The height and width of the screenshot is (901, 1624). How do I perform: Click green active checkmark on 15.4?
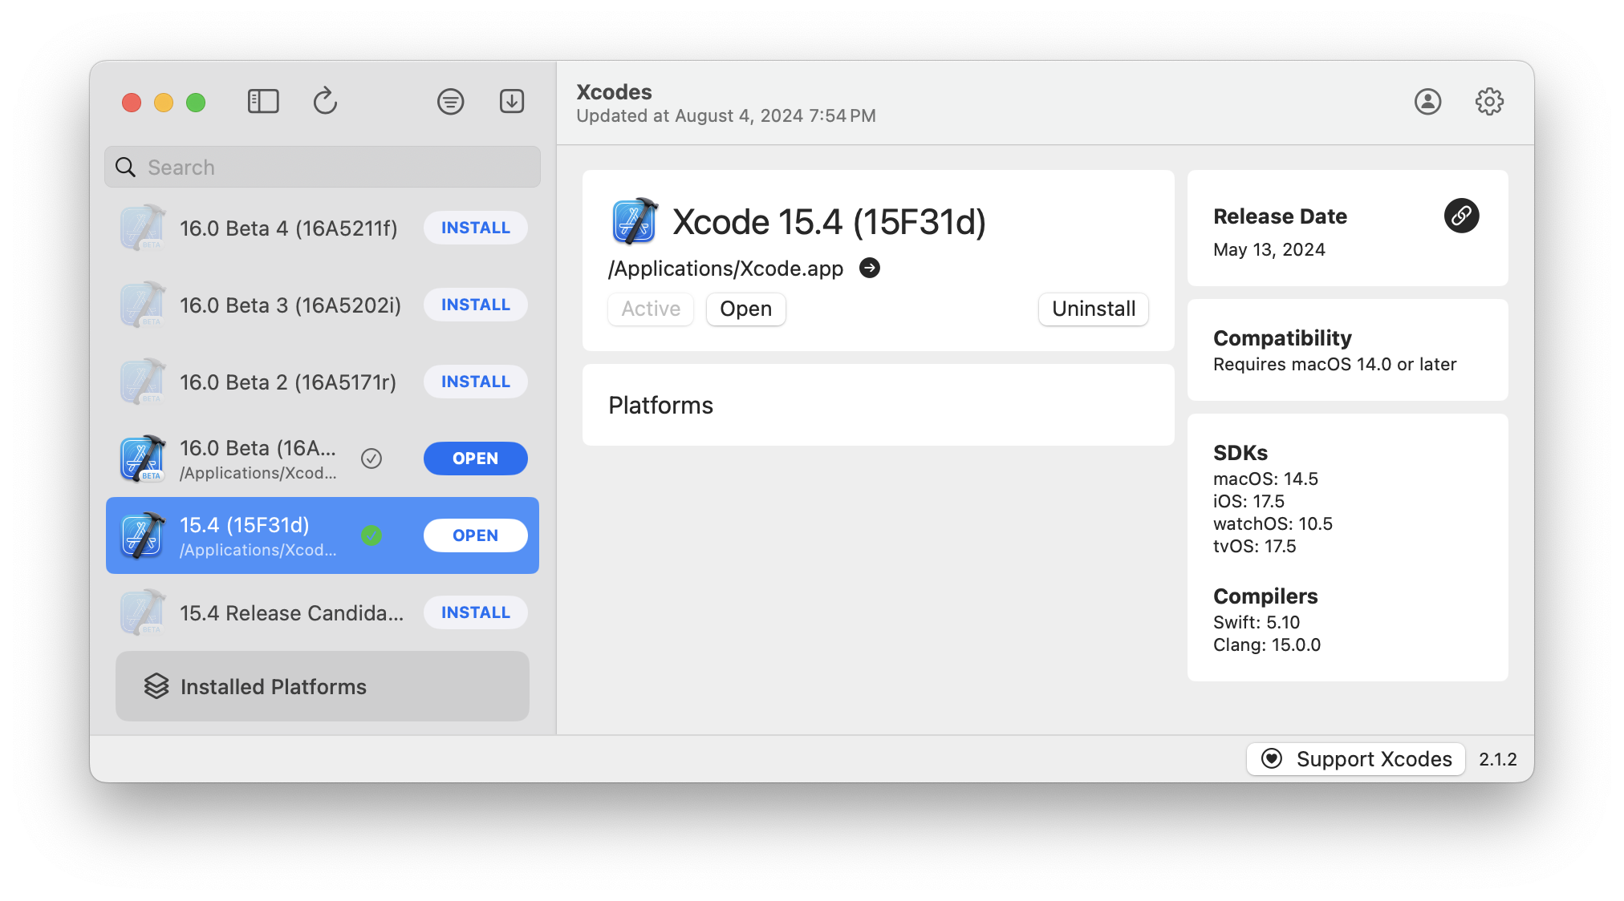(371, 535)
